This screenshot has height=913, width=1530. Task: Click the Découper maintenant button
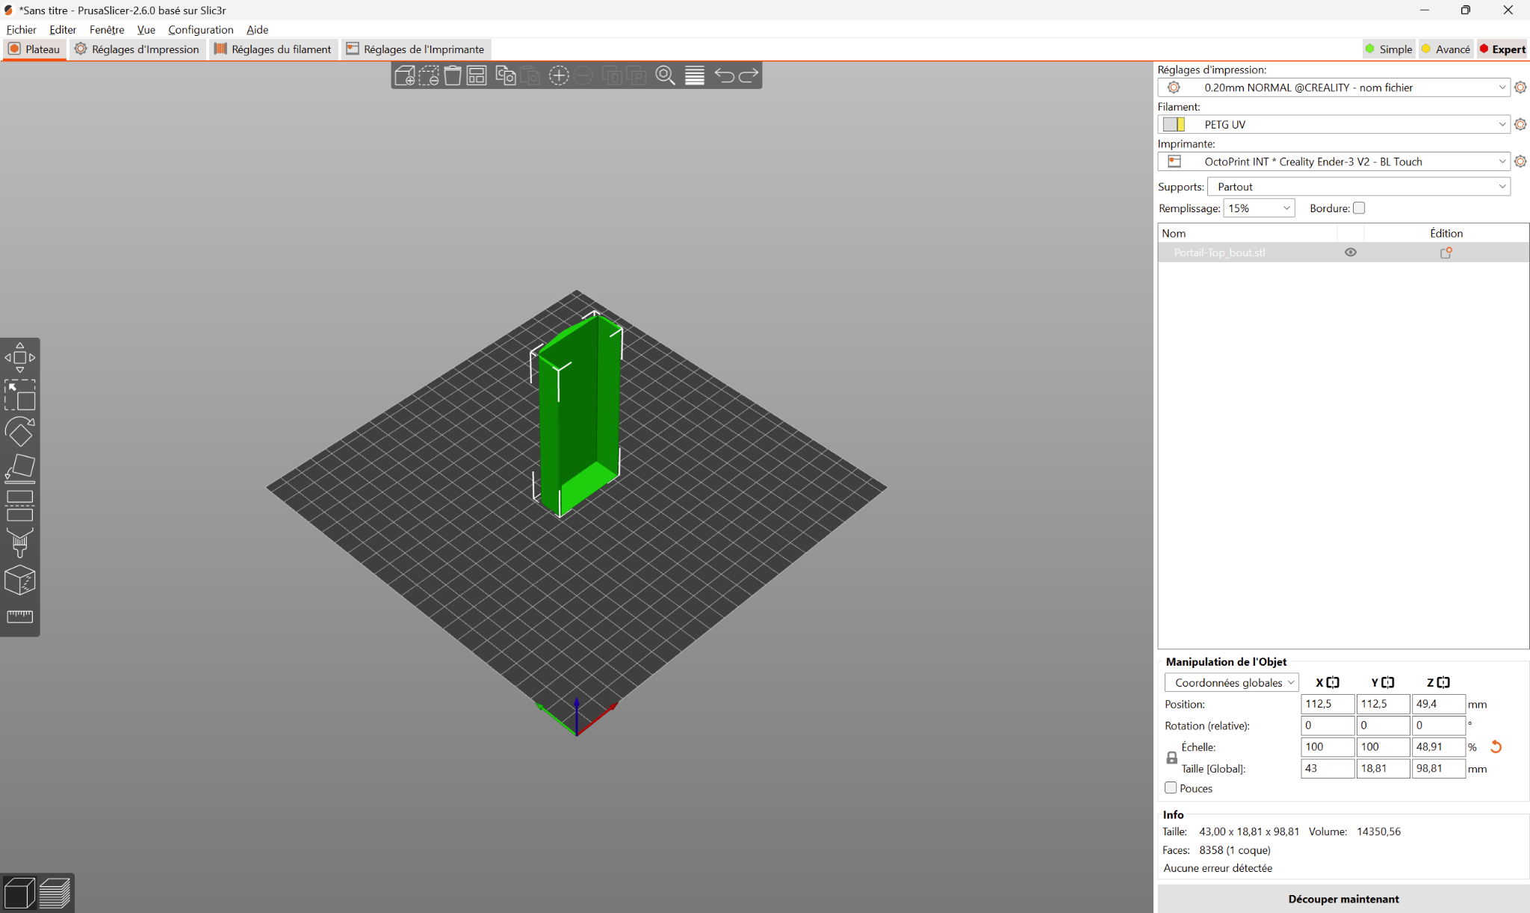(1343, 899)
